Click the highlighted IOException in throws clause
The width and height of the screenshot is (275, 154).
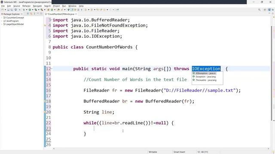pyautogui.click(x=206, y=68)
